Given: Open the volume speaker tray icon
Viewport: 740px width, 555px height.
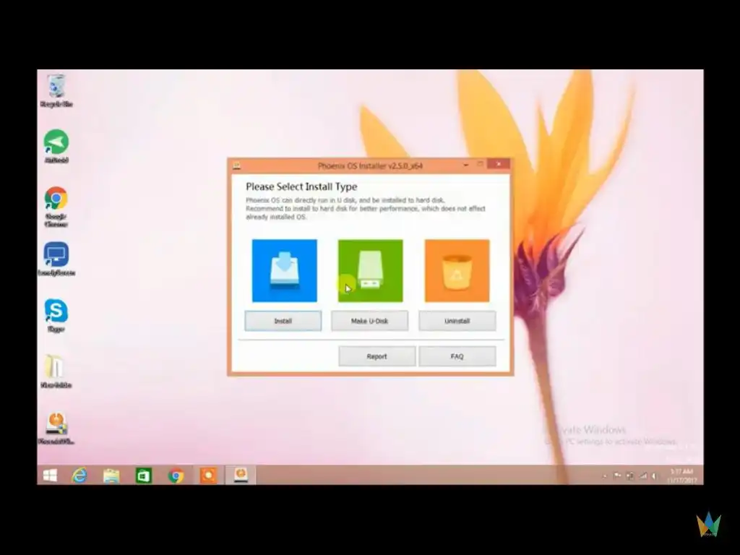Looking at the screenshot, I should pyautogui.click(x=654, y=476).
